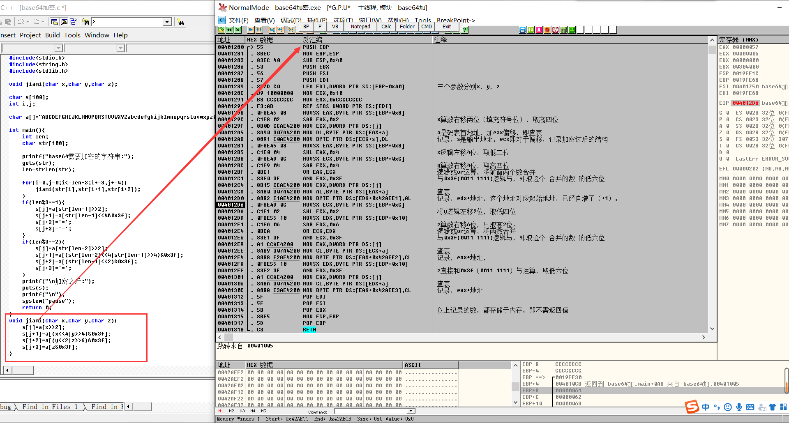Click the step over toolbar icon
Viewport: 789px width, 423px height.
coord(280,30)
